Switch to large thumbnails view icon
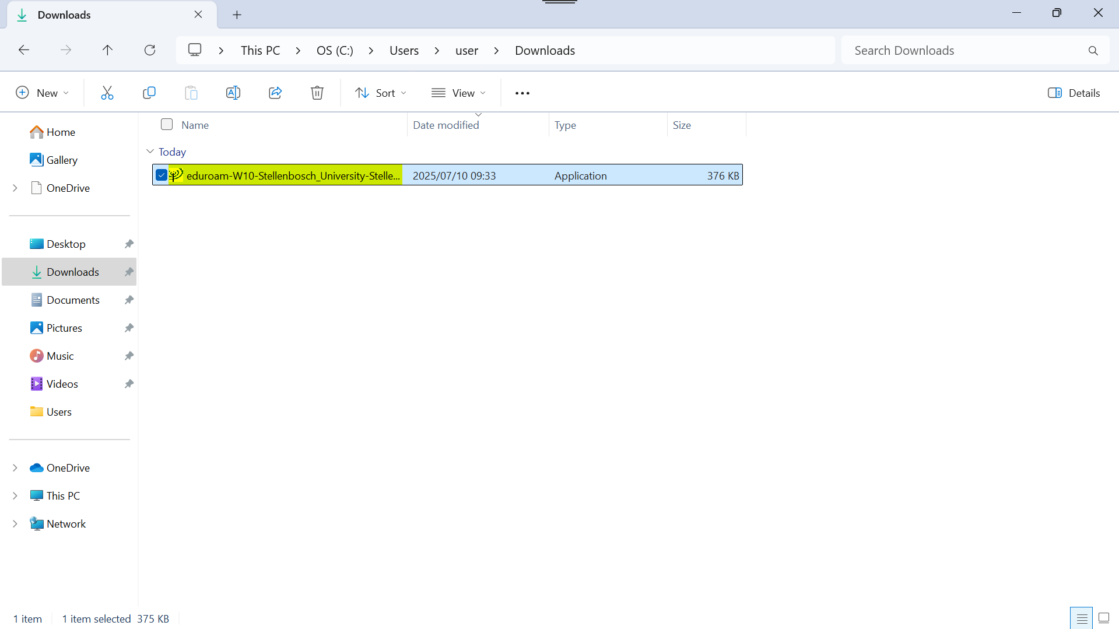 tap(1104, 618)
